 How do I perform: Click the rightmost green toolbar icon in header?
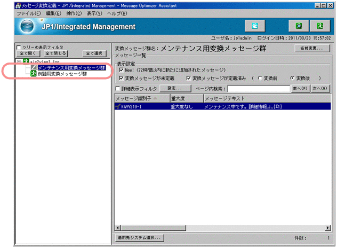click(x=319, y=26)
